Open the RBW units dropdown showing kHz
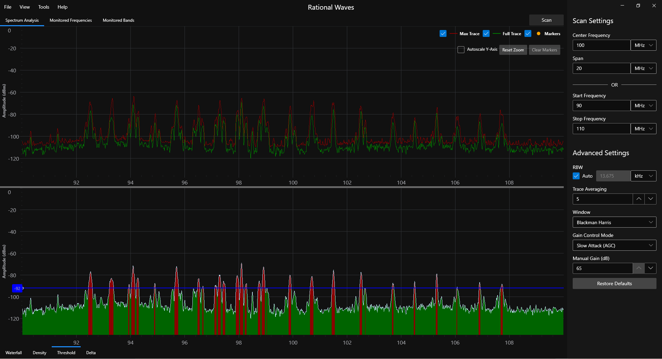Image resolution: width=662 pixels, height=359 pixels. click(x=643, y=176)
